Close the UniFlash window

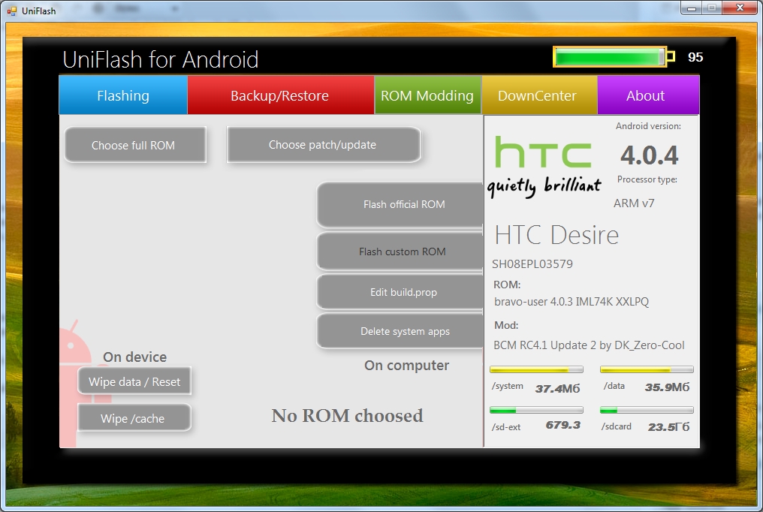coord(740,8)
